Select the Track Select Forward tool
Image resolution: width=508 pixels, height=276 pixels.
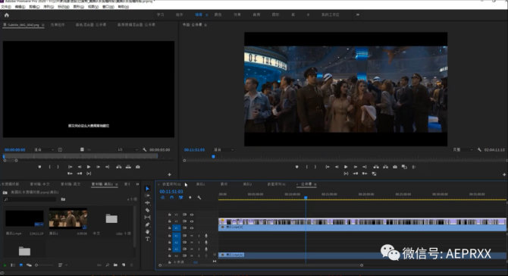147,196
